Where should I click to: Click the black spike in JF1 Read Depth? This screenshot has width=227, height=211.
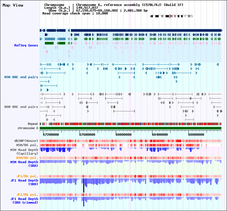[x=84, y=186]
